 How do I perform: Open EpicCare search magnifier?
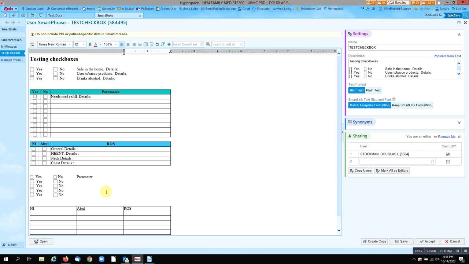pyautogui.click(x=465, y=15)
